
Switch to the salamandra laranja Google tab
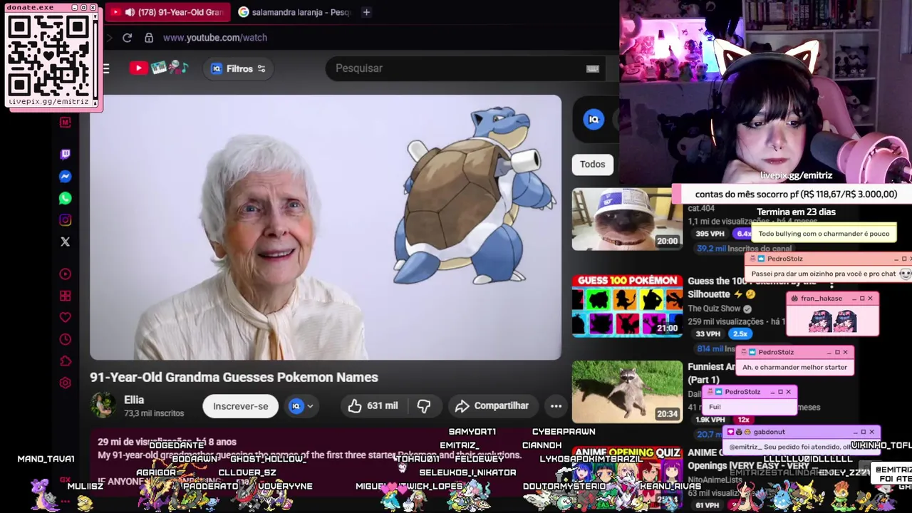click(x=295, y=12)
